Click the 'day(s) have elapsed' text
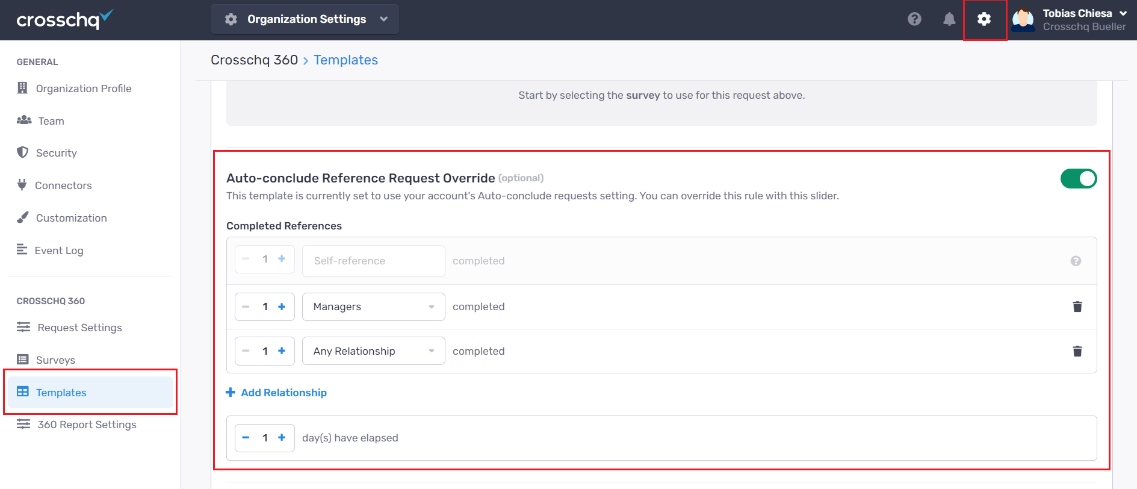The width and height of the screenshot is (1137, 489). (350, 438)
